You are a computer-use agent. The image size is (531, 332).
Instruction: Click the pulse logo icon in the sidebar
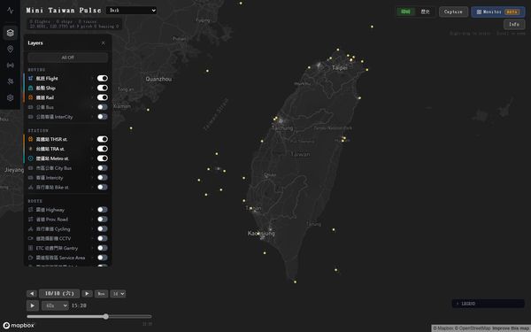(x=10, y=11)
